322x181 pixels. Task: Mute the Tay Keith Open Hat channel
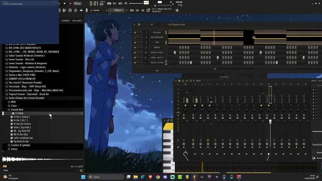click(135, 63)
